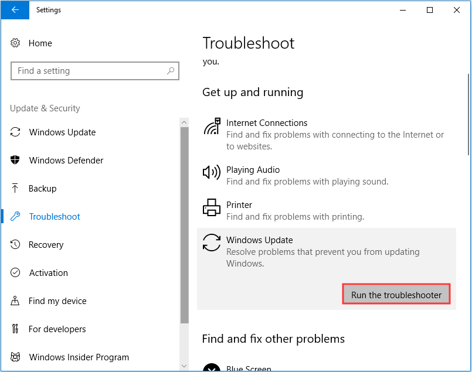Image resolution: width=472 pixels, height=372 pixels.
Task: Click the Windows Update sync arrows icon
Action: (x=212, y=243)
